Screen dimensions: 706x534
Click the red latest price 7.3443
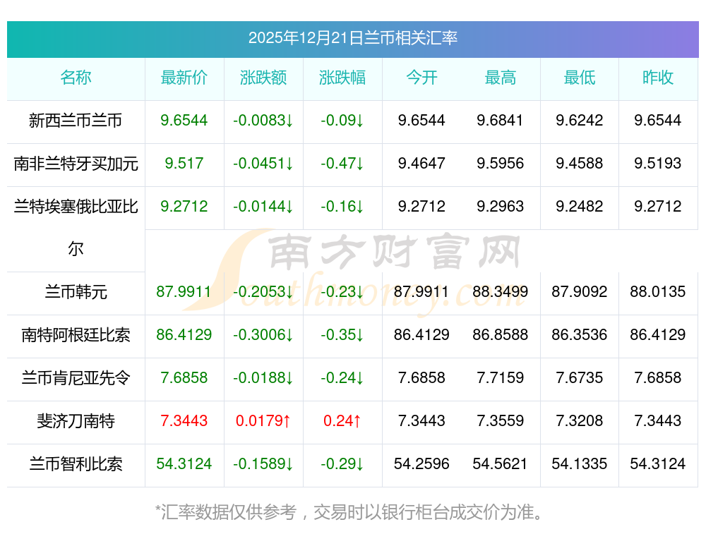click(184, 421)
